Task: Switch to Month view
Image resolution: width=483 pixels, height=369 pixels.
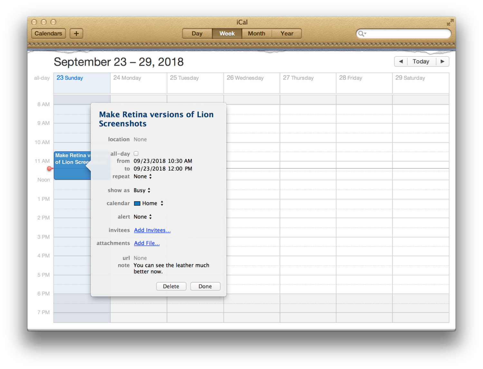Action: click(x=256, y=33)
